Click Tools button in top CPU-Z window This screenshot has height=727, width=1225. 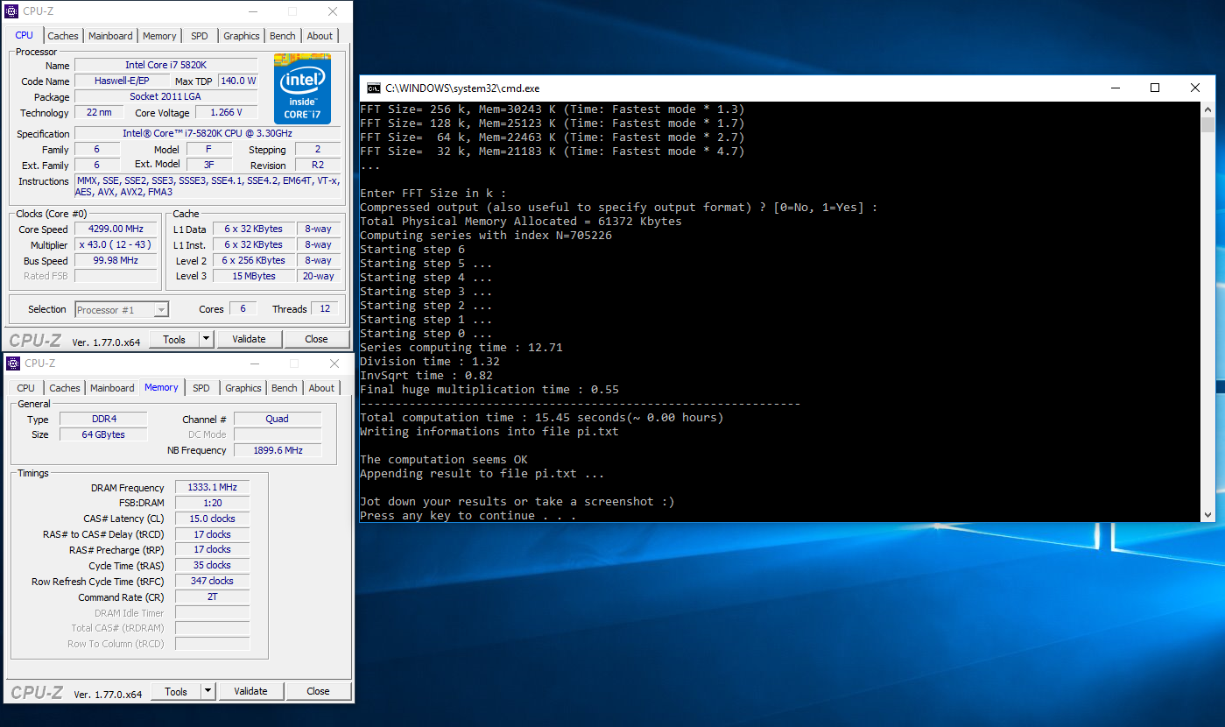point(174,339)
